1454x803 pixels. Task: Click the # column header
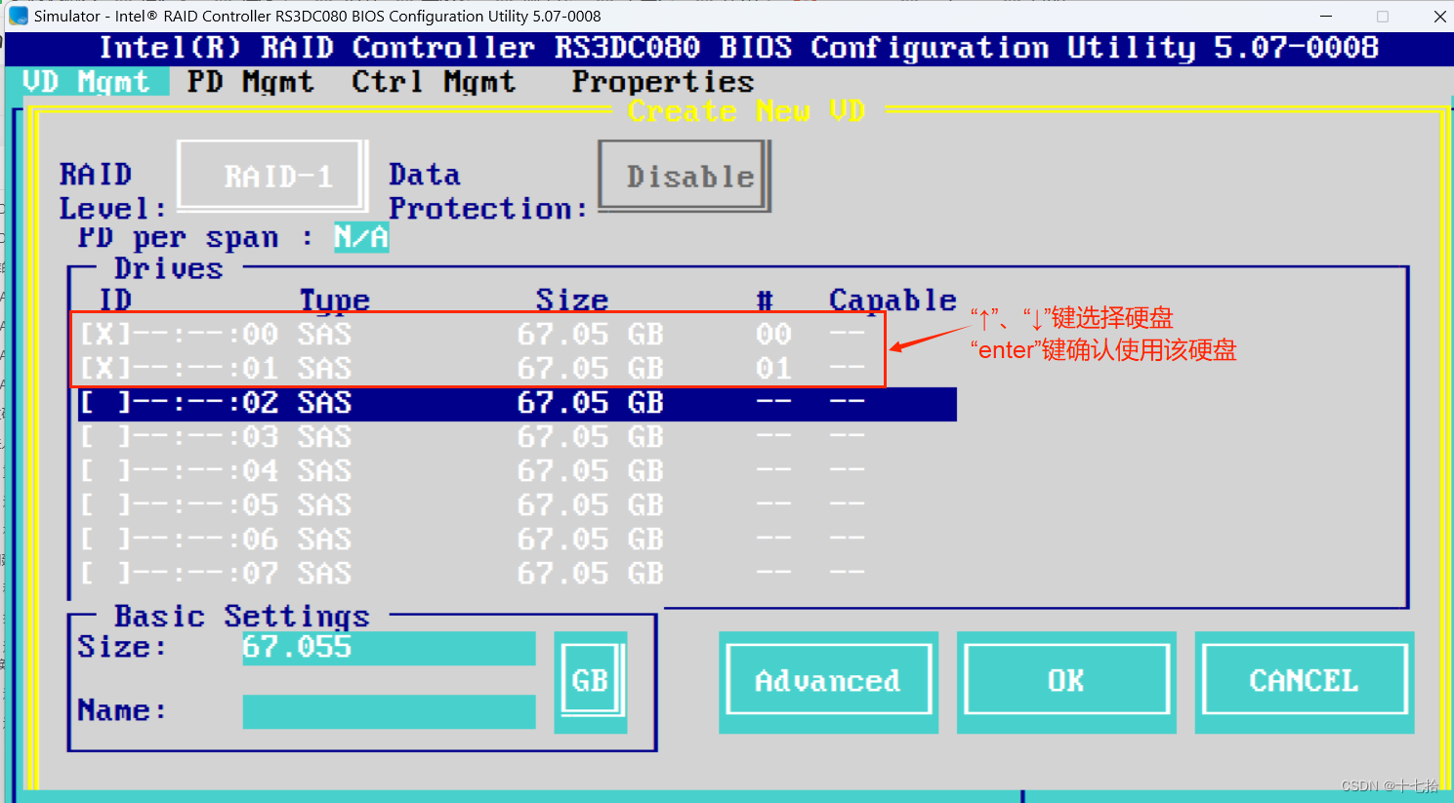tap(765, 301)
